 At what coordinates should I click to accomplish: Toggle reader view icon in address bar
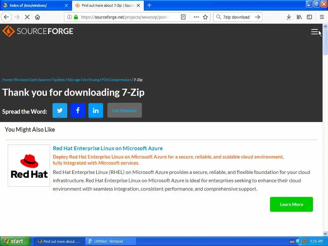(x=183, y=17)
